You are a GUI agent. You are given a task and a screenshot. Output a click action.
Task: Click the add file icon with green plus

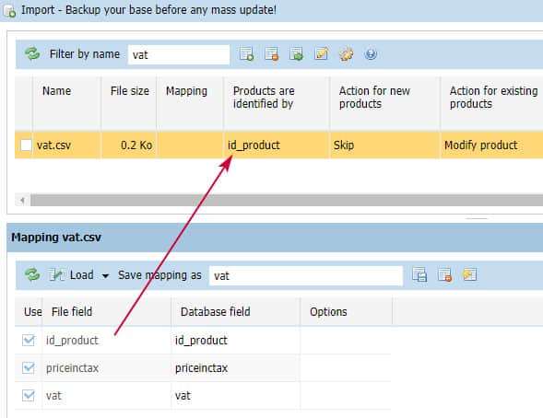pyautogui.click(x=246, y=54)
